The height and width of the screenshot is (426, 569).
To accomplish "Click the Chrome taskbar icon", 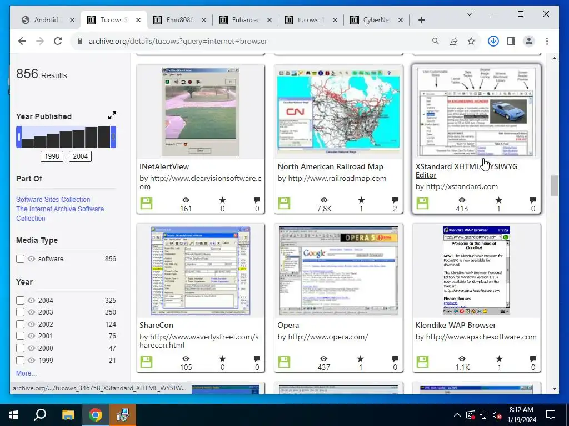I will 96,415.
